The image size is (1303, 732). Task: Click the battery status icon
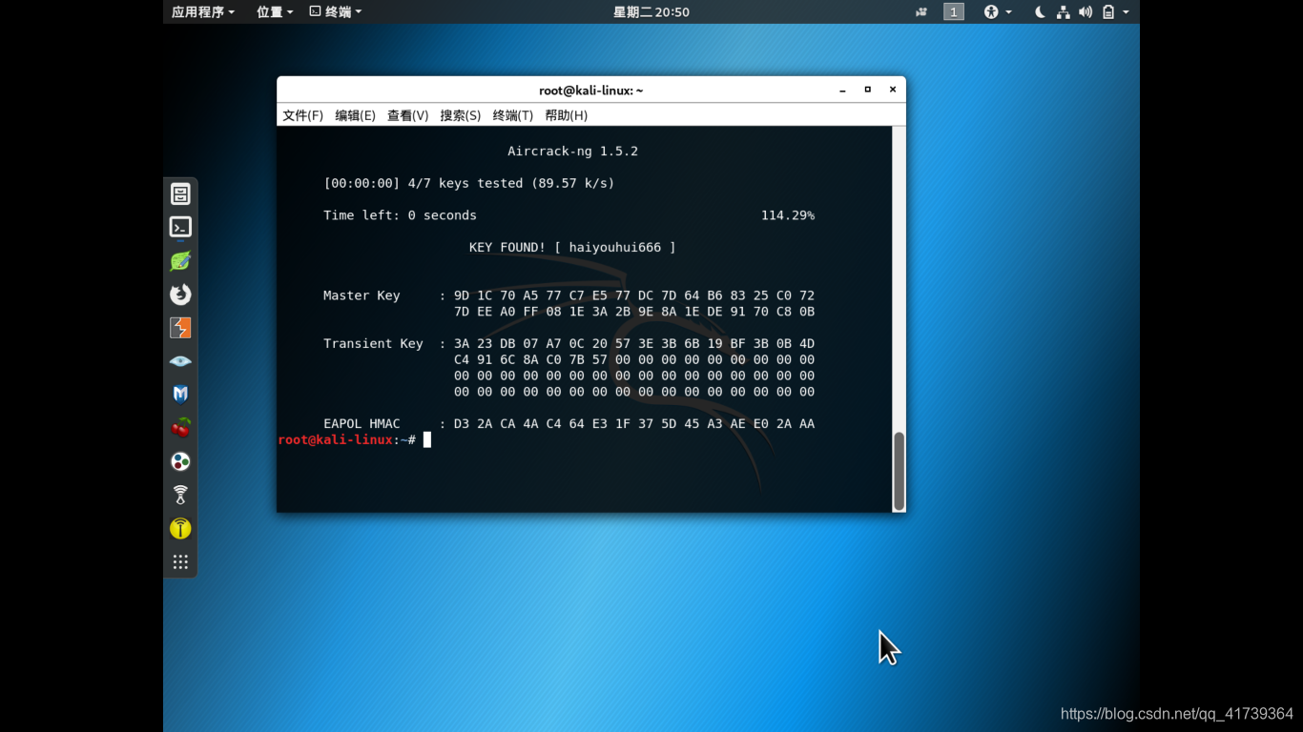tap(1108, 11)
